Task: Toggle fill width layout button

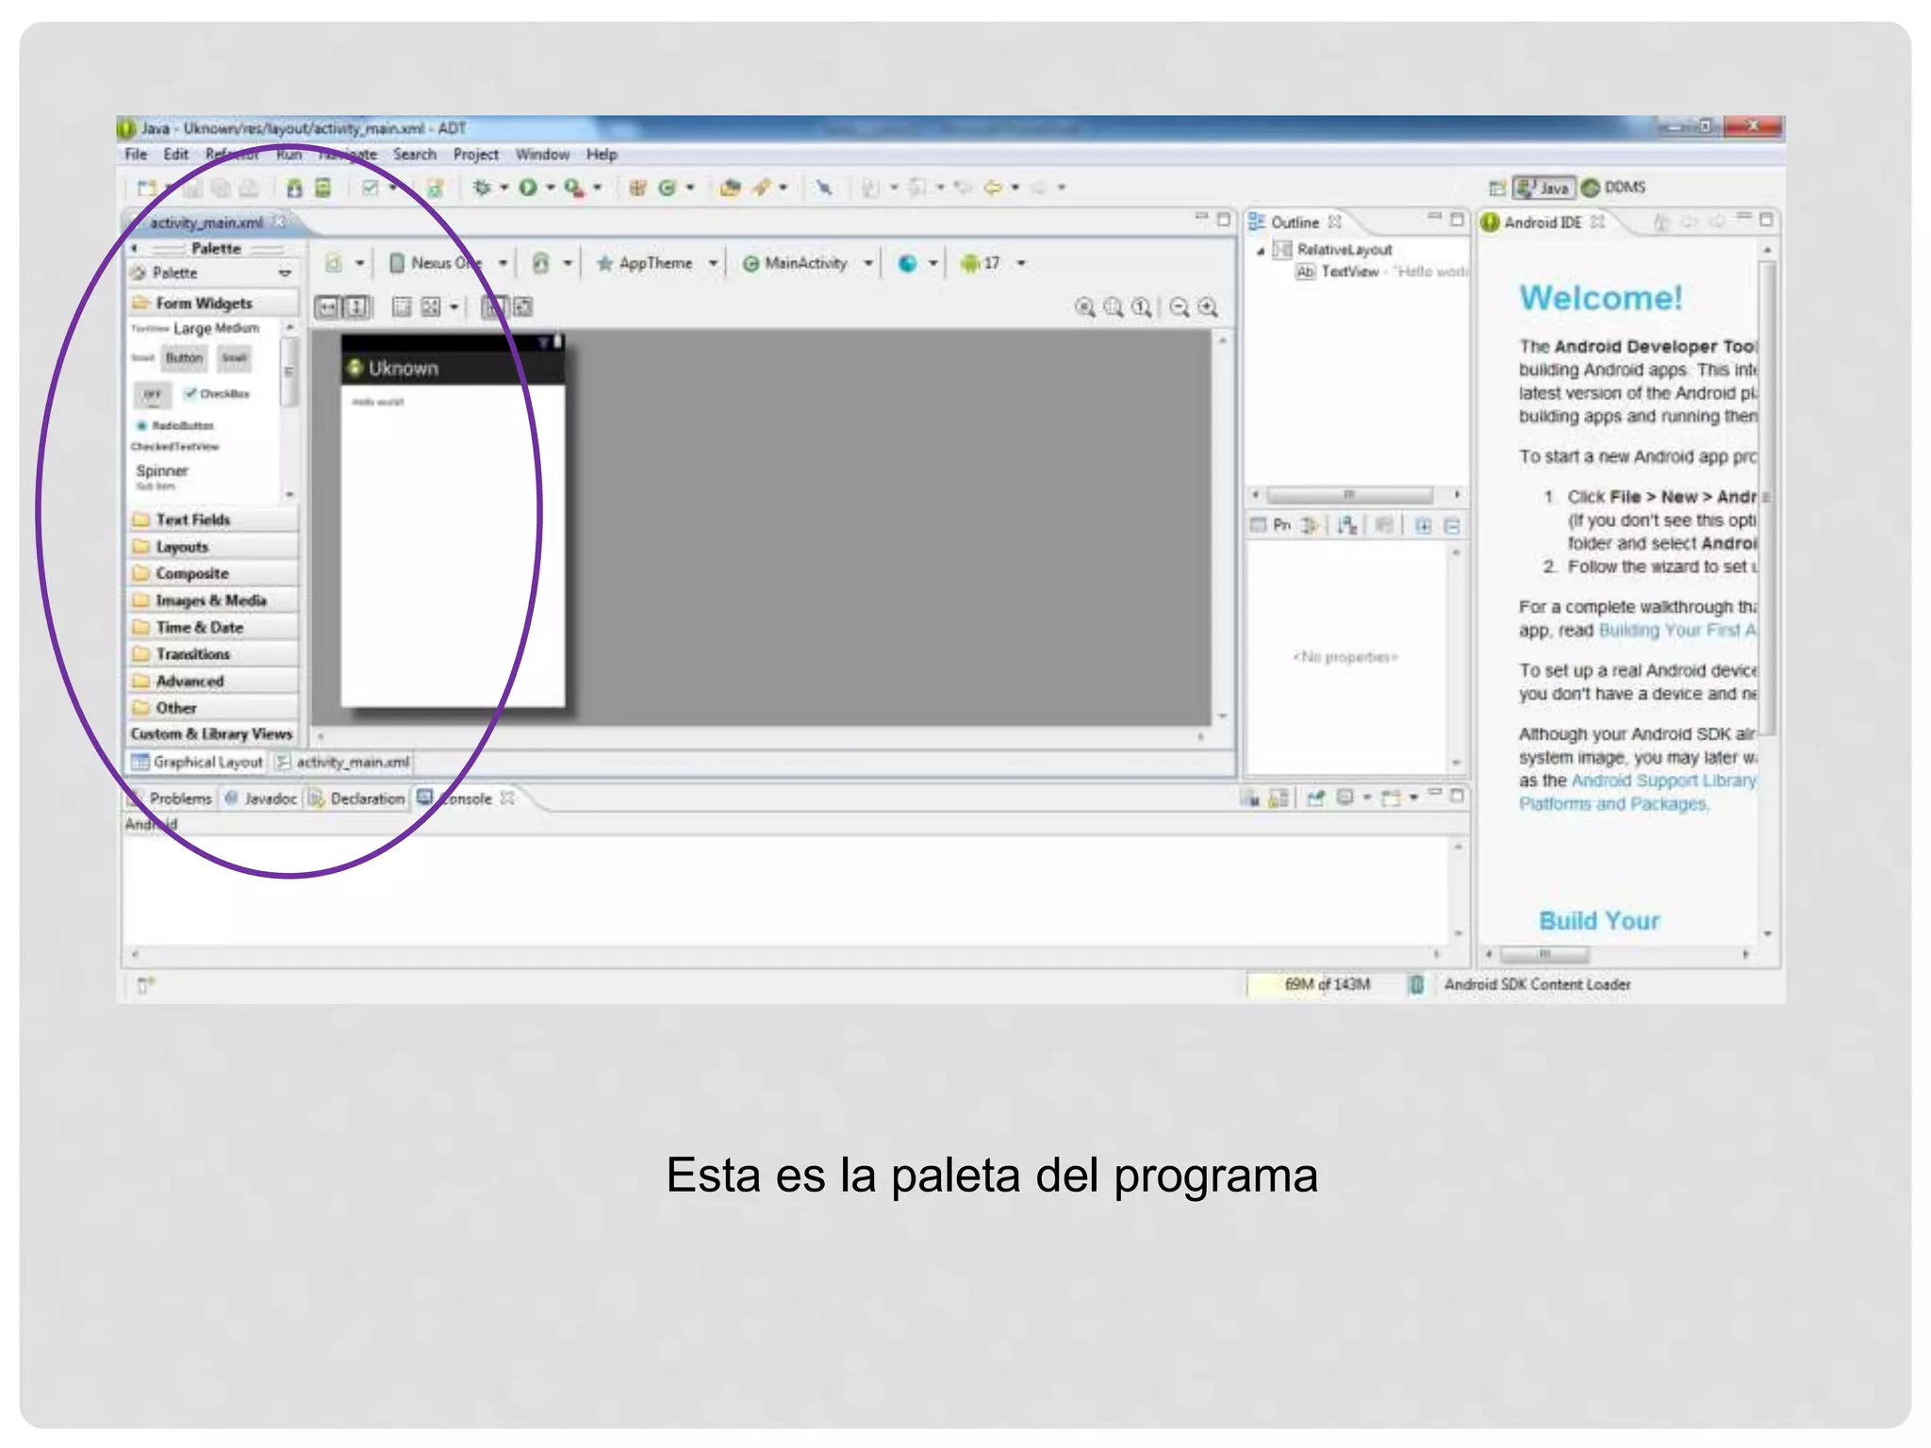Action: [x=327, y=307]
